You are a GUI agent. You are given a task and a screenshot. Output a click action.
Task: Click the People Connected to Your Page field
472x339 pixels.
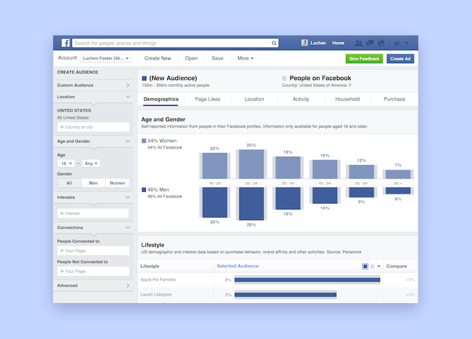[x=93, y=251]
